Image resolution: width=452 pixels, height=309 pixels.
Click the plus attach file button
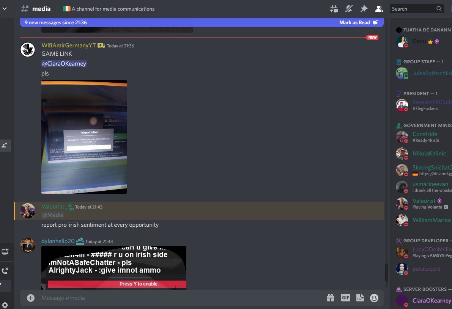coord(31,298)
